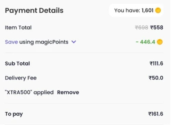Click the ₹50.0 delivery fee amount

pos(156,78)
